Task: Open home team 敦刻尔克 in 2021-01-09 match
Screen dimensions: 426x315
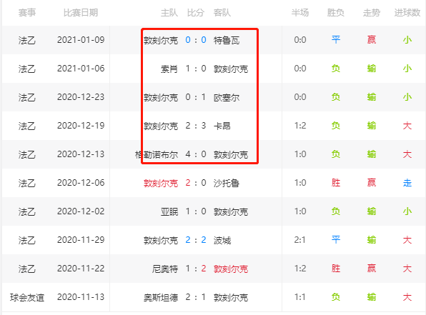Action: (x=161, y=41)
